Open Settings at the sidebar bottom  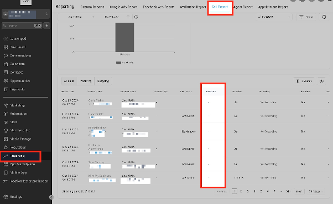point(16,197)
